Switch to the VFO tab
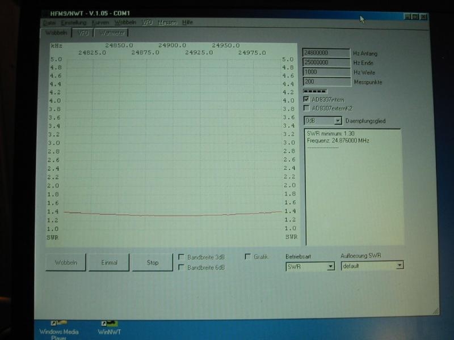454x340 pixels. pos(83,33)
